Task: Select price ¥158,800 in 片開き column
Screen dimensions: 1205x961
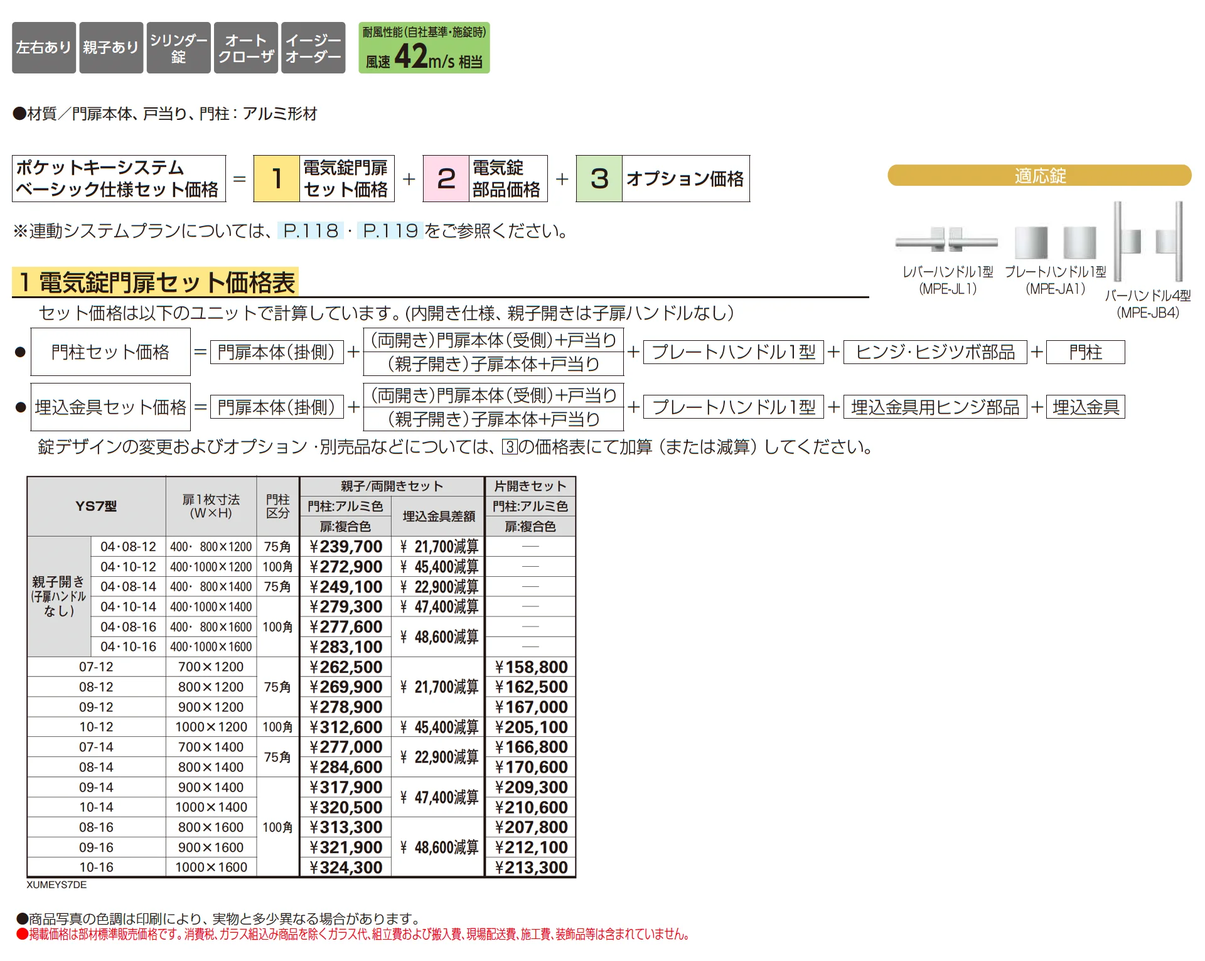Action: 531,667
